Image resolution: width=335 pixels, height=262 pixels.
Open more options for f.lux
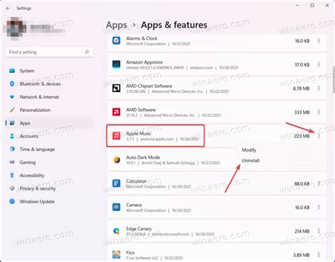point(319,255)
